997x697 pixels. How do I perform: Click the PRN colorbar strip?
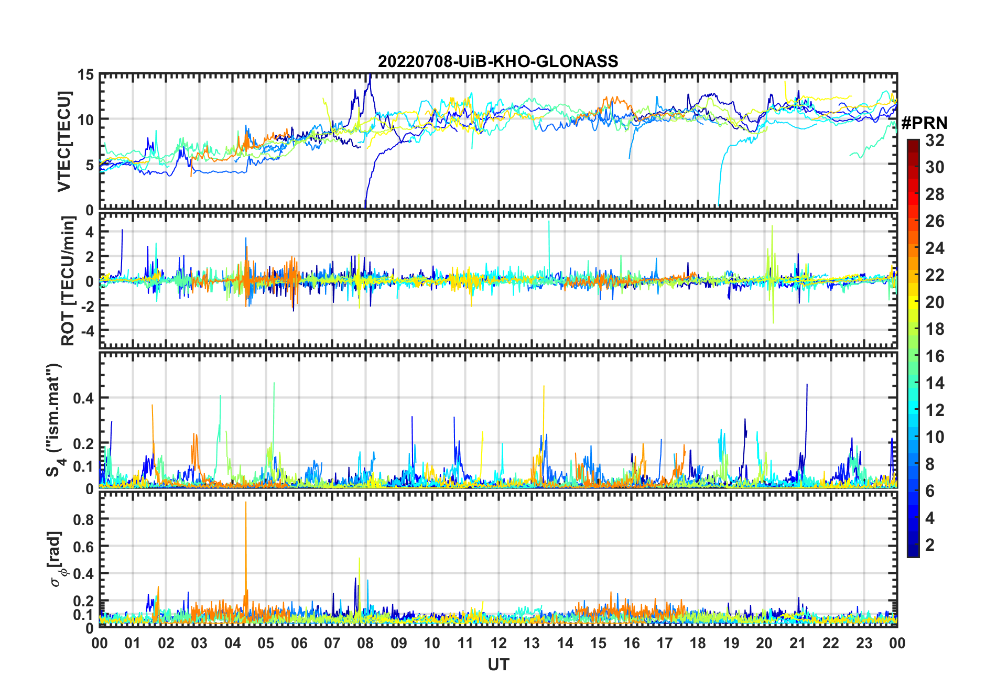(x=913, y=348)
